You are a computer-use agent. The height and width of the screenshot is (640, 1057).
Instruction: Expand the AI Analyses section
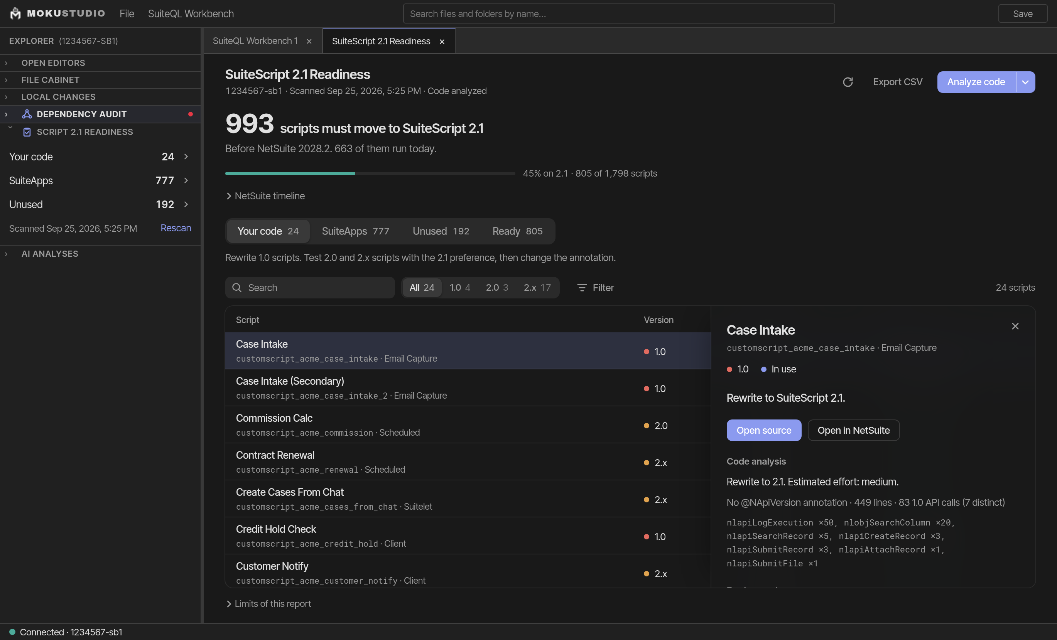[100, 254]
